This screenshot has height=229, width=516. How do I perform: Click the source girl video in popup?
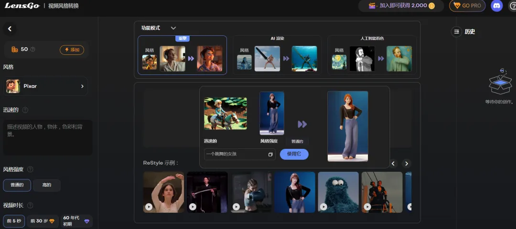coord(272,114)
